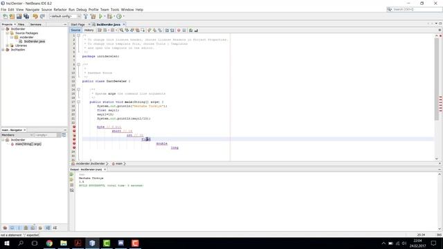Toggle Show Non-Public Members in Navigator
Viewport: 443px width, 249px height.
click(x=26, y=228)
